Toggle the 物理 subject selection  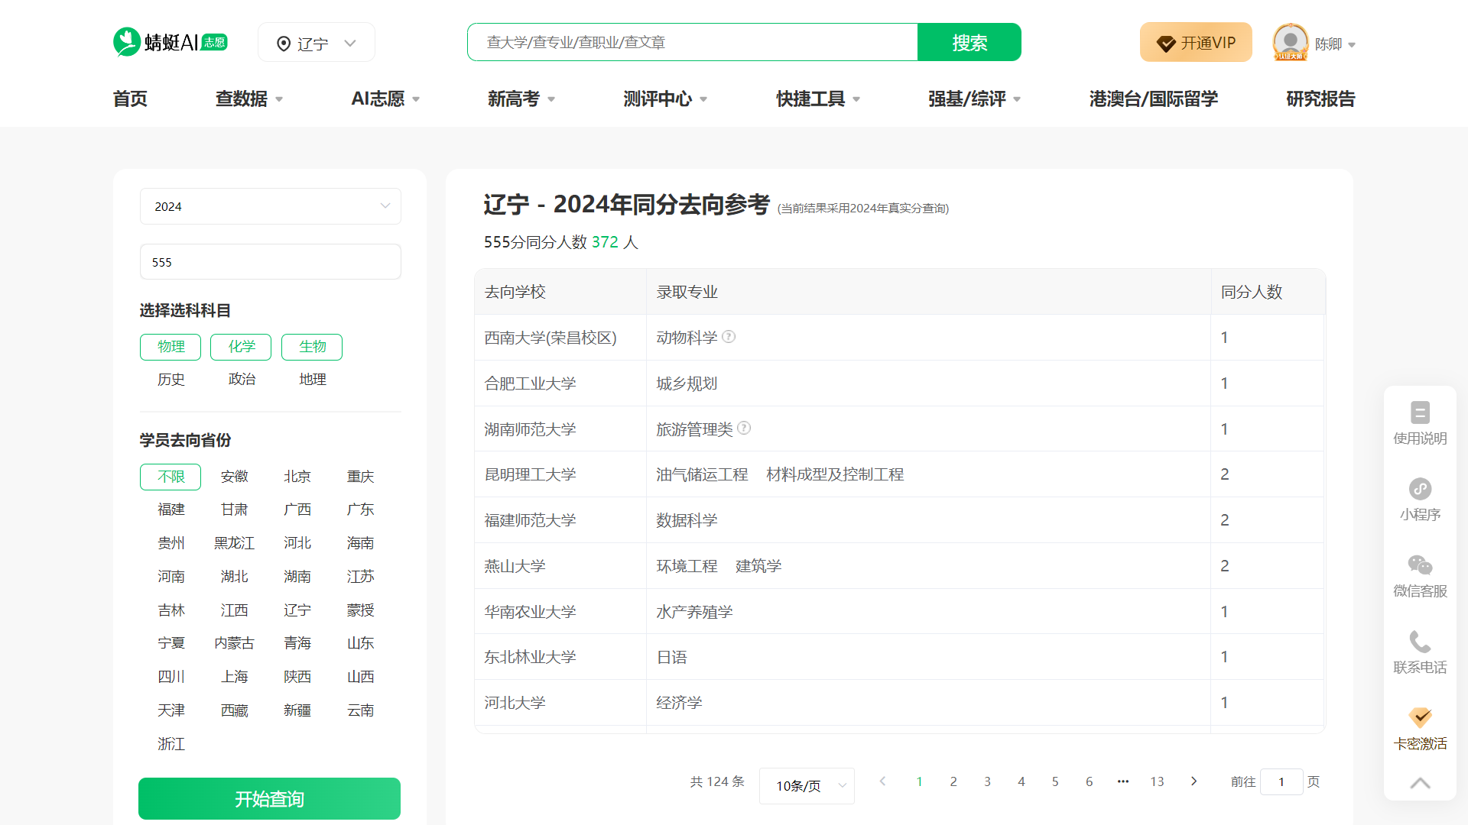click(x=170, y=347)
